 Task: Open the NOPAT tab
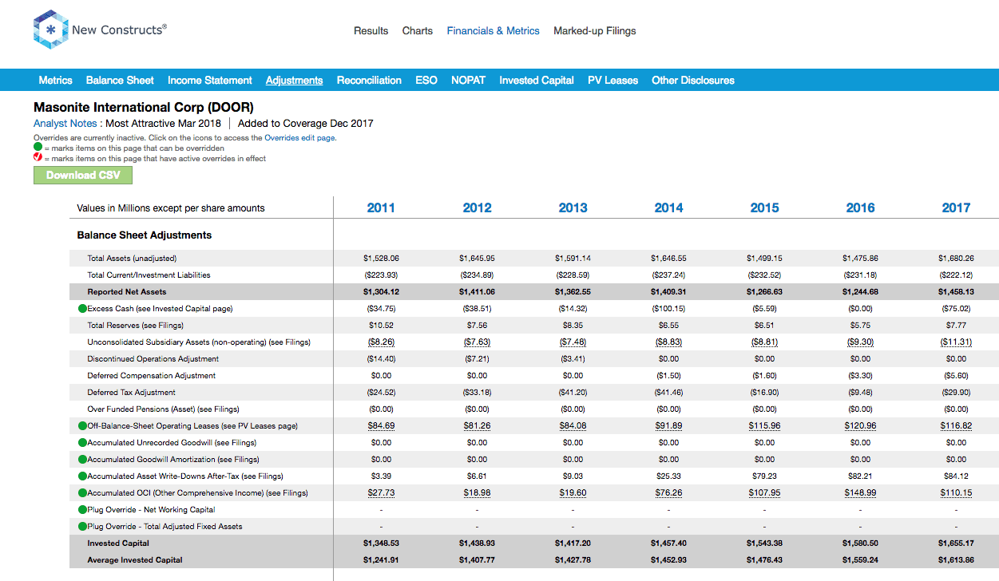tap(468, 80)
